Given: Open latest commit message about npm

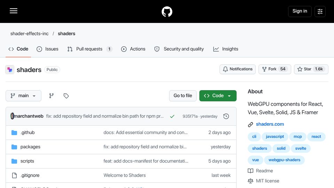Looking at the screenshot, I should 105,116.
